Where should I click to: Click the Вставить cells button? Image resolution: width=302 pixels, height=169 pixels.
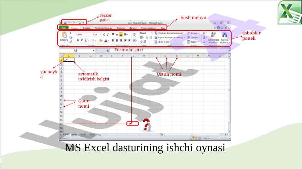[194, 33]
